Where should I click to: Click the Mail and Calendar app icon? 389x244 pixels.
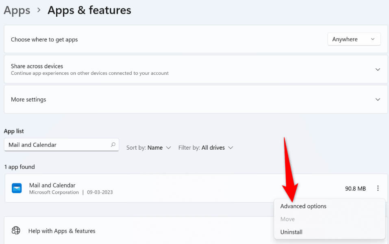point(17,188)
